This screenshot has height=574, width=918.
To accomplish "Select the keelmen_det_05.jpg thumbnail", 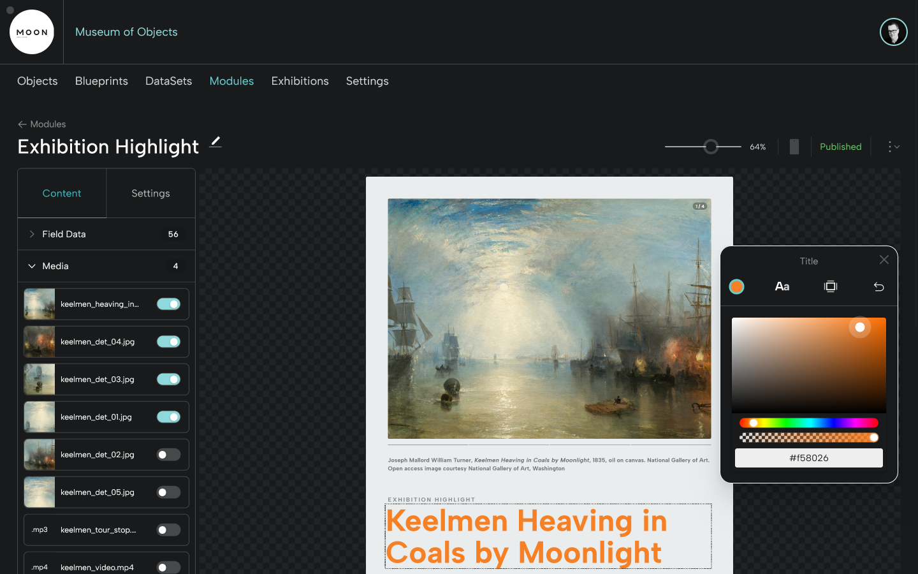I will [x=40, y=492].
